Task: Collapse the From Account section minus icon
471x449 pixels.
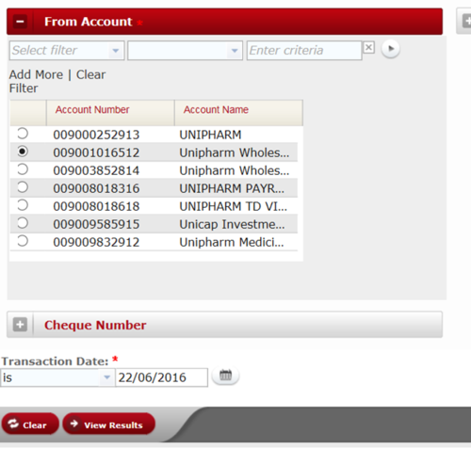Action: (20, 22)
